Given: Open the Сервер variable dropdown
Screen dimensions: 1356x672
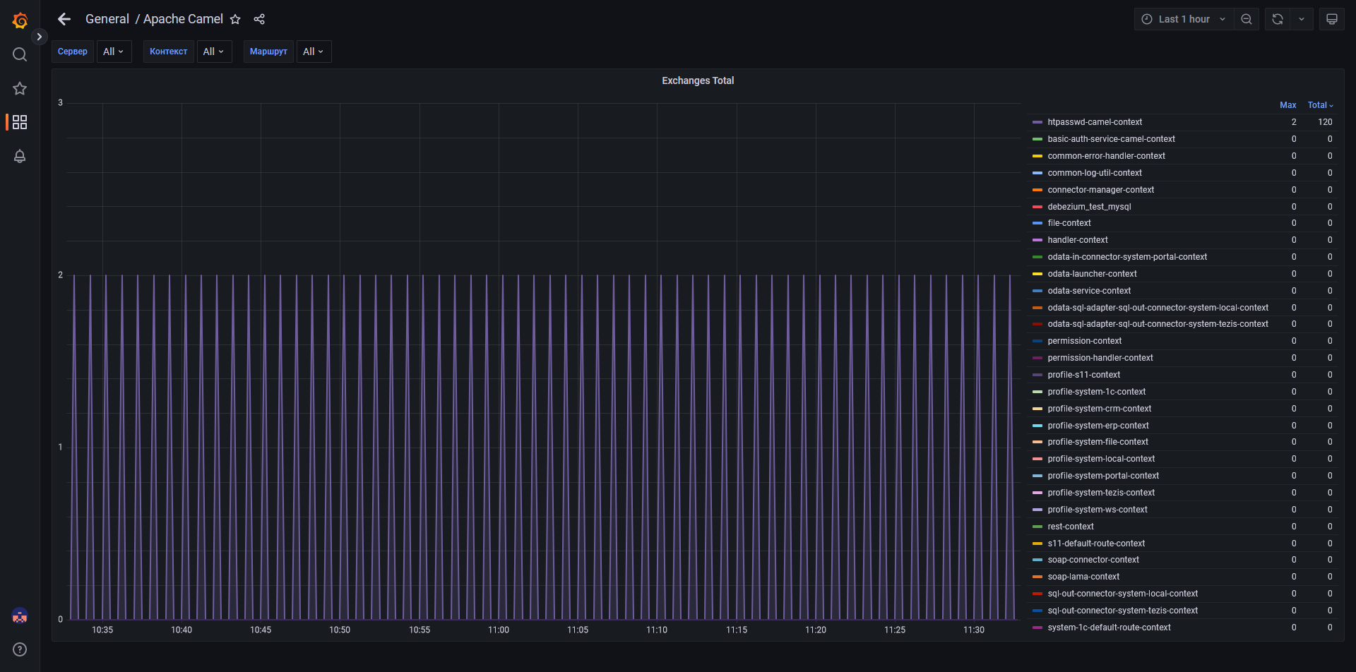Looking at the screenshot, I should 113,52.
